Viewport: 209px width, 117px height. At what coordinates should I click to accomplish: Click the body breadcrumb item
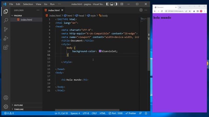[103, 16]
